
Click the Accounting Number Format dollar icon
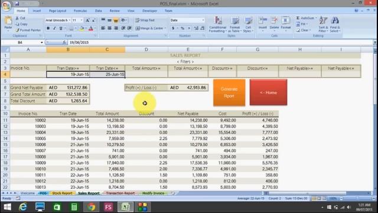coord(173,28)
